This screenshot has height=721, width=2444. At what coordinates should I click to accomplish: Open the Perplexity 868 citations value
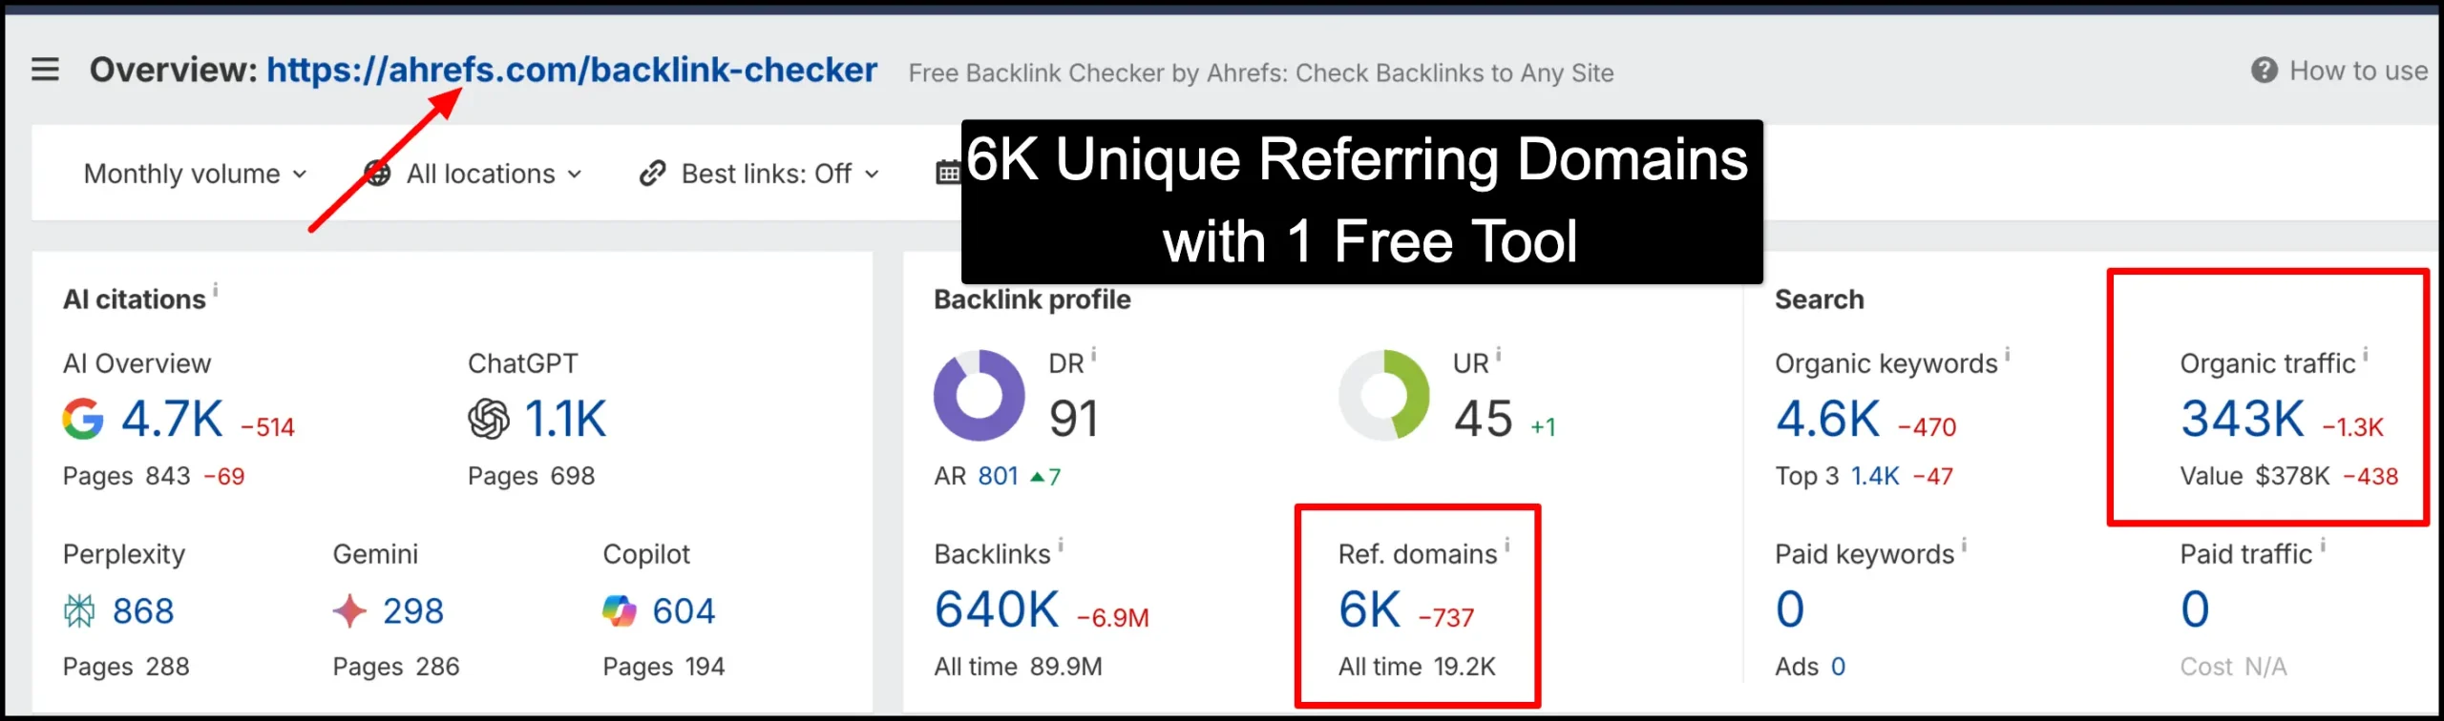coord(143,610)
